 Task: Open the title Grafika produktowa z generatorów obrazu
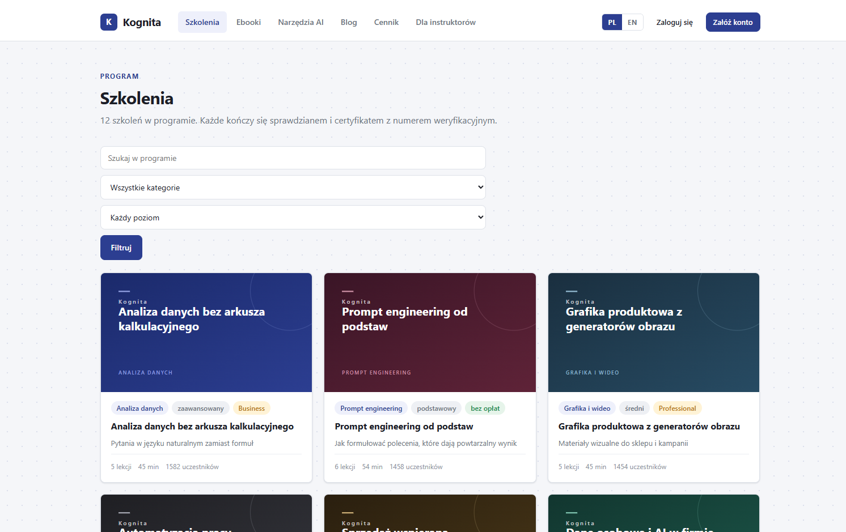coord(649,426)
